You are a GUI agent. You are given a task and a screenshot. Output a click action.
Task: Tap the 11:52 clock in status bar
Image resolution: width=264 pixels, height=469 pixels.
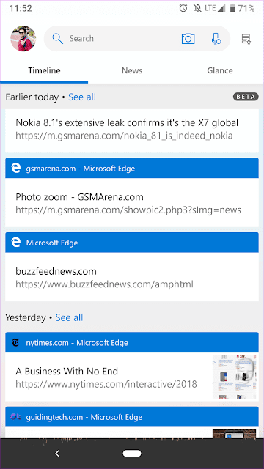pos(21,8)
